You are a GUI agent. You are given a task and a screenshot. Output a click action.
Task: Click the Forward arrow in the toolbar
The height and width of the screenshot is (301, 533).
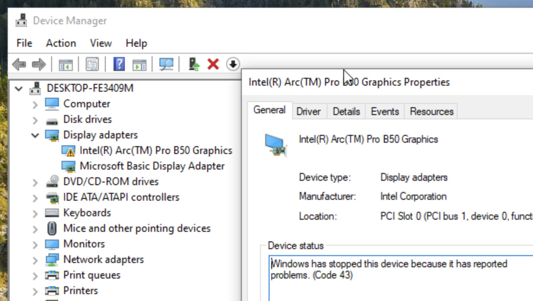(39, 64)
